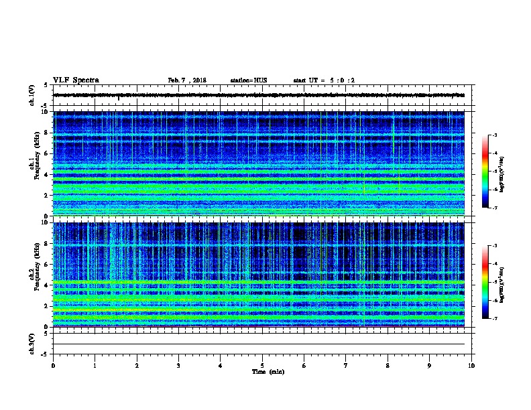The image size is (531, 410).
Task: Select the ch.1 'log(PSD)(V²/Hz)' colorbar label
Action: 501,174
